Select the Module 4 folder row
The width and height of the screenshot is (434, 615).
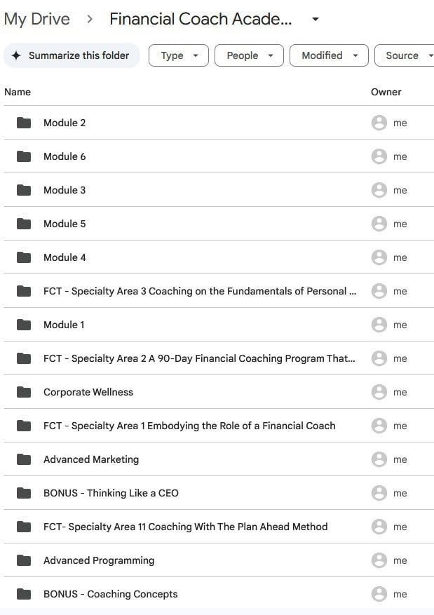65,257
